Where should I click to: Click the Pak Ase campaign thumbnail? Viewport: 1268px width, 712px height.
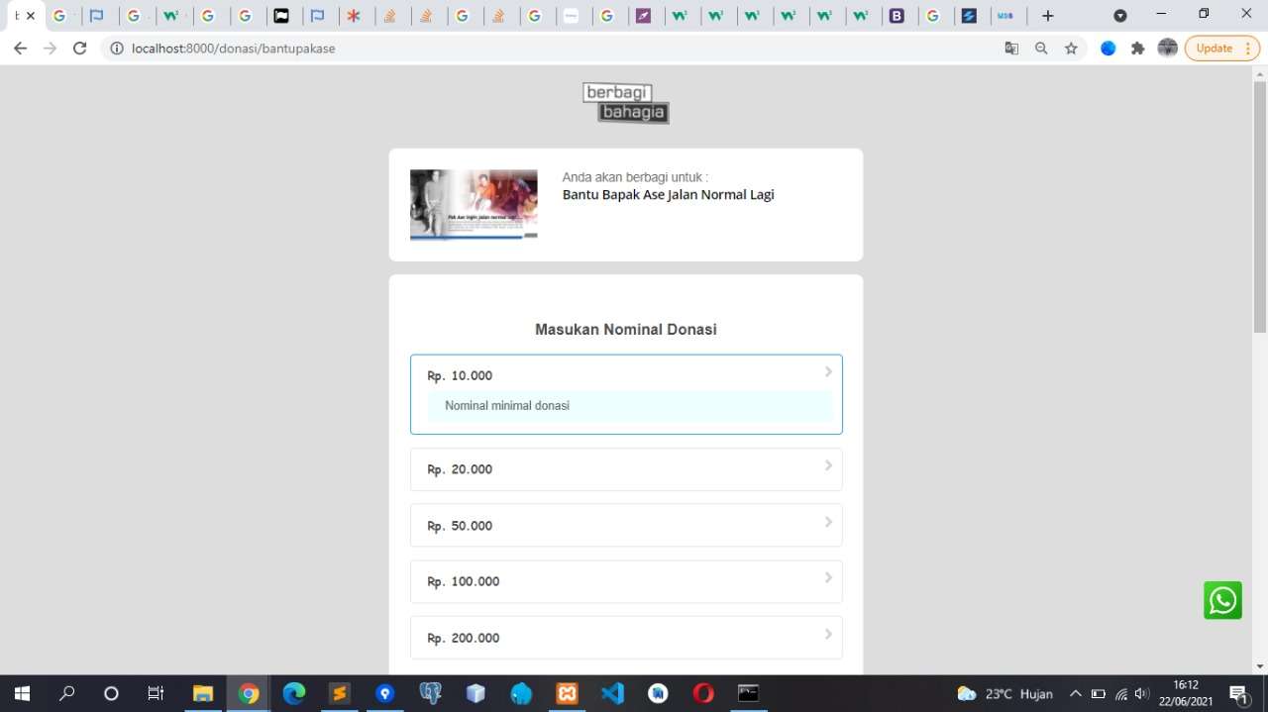click(x=474, y=205)
